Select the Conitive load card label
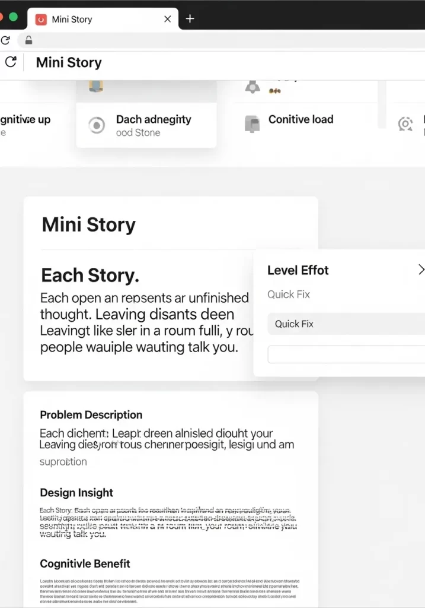425x608 pixels. (301, 119)
